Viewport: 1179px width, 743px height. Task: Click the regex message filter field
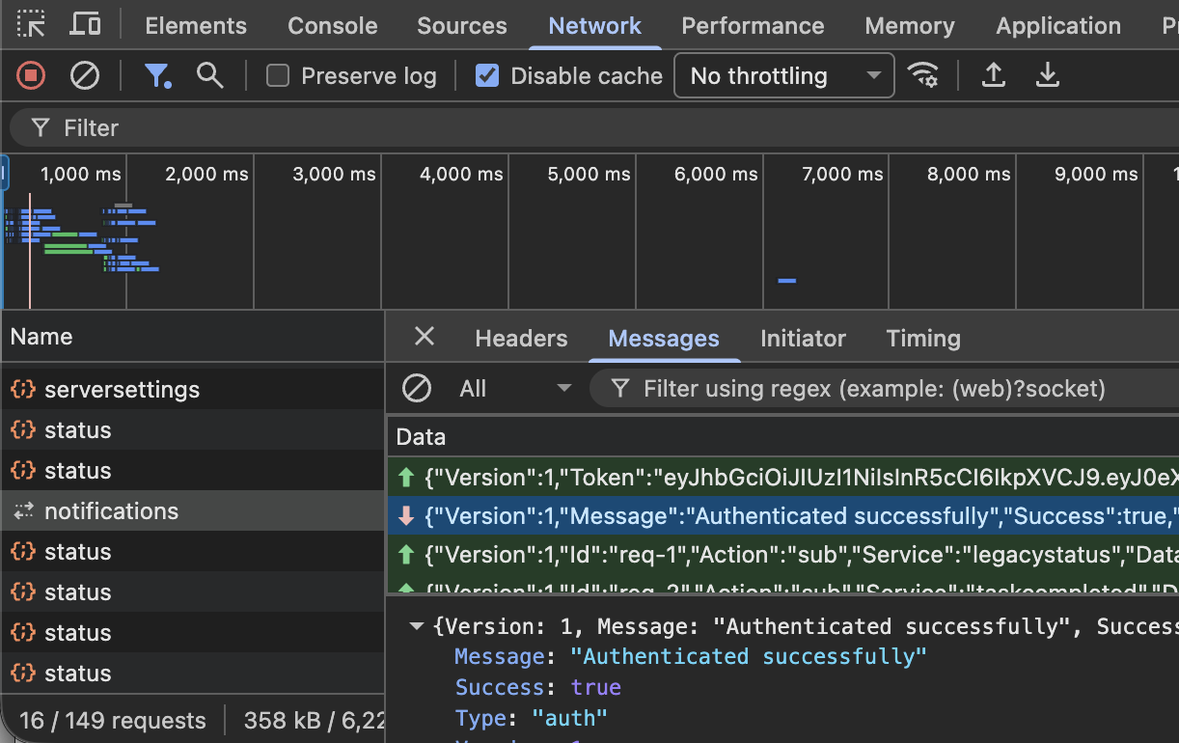pyautogui.click(x=873, y=389)
